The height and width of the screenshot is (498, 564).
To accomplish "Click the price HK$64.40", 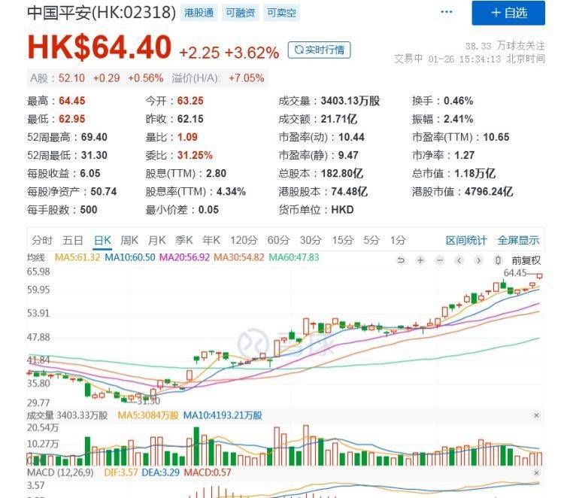I will coord(99,47).
